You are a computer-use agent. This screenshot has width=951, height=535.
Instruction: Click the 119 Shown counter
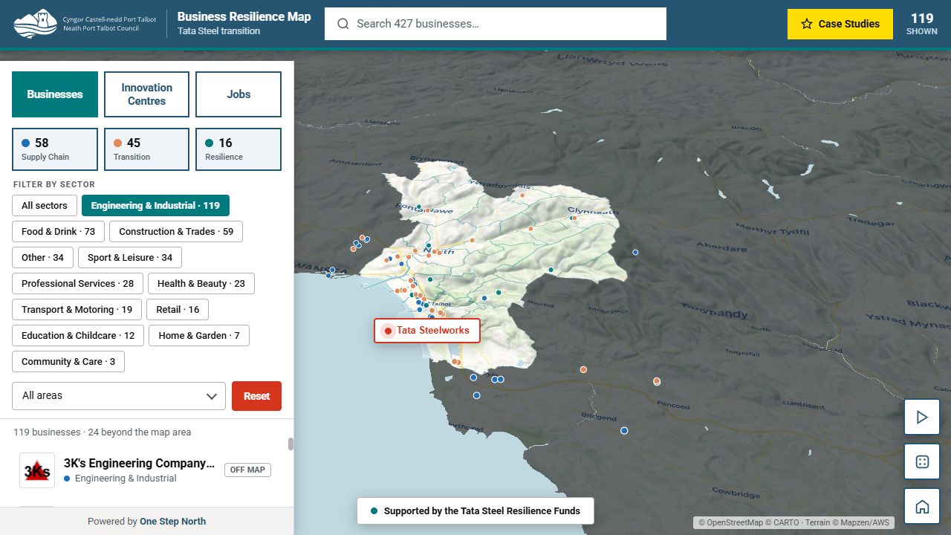point(922,24)
